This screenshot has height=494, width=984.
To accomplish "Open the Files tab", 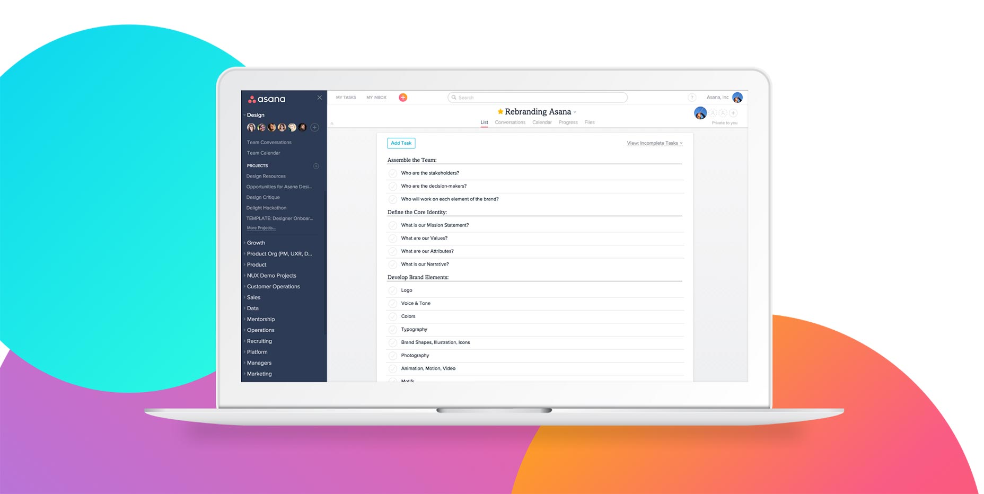I will point(590,122).
